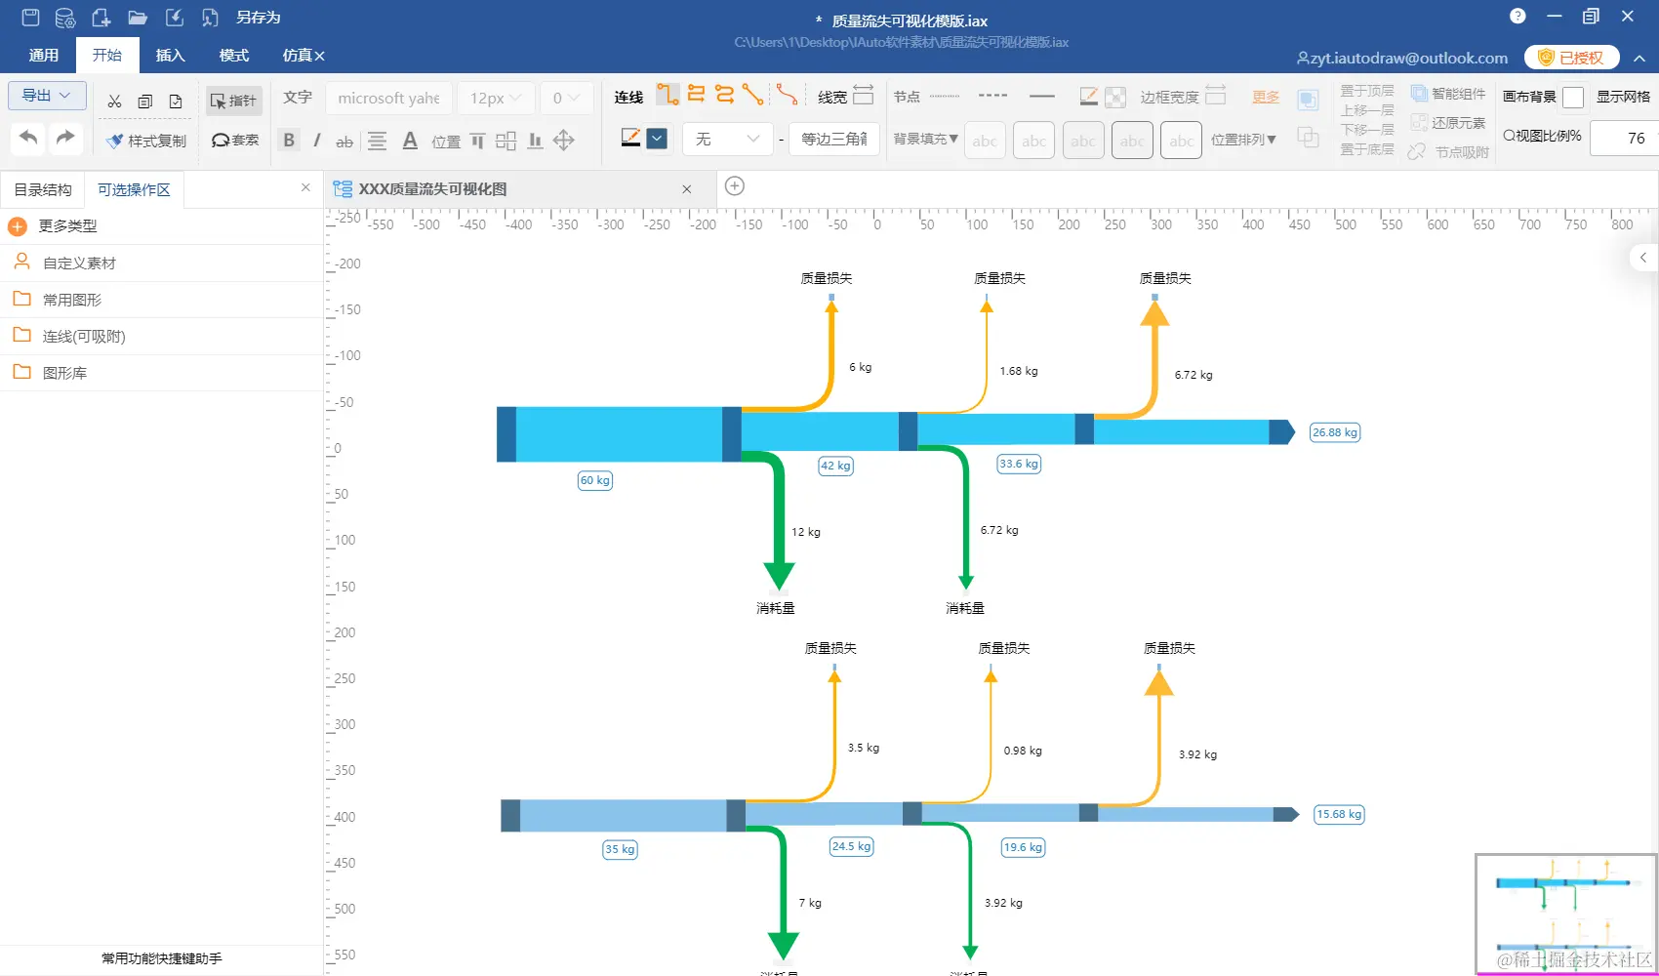Click the open folder icon in title bar
1659x976 pixels.
pyautogui.click(x=138, y=17)
